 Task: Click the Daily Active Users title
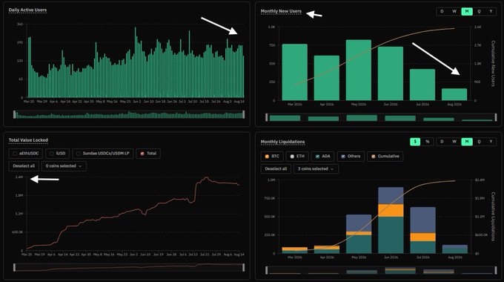click(27, 10)
